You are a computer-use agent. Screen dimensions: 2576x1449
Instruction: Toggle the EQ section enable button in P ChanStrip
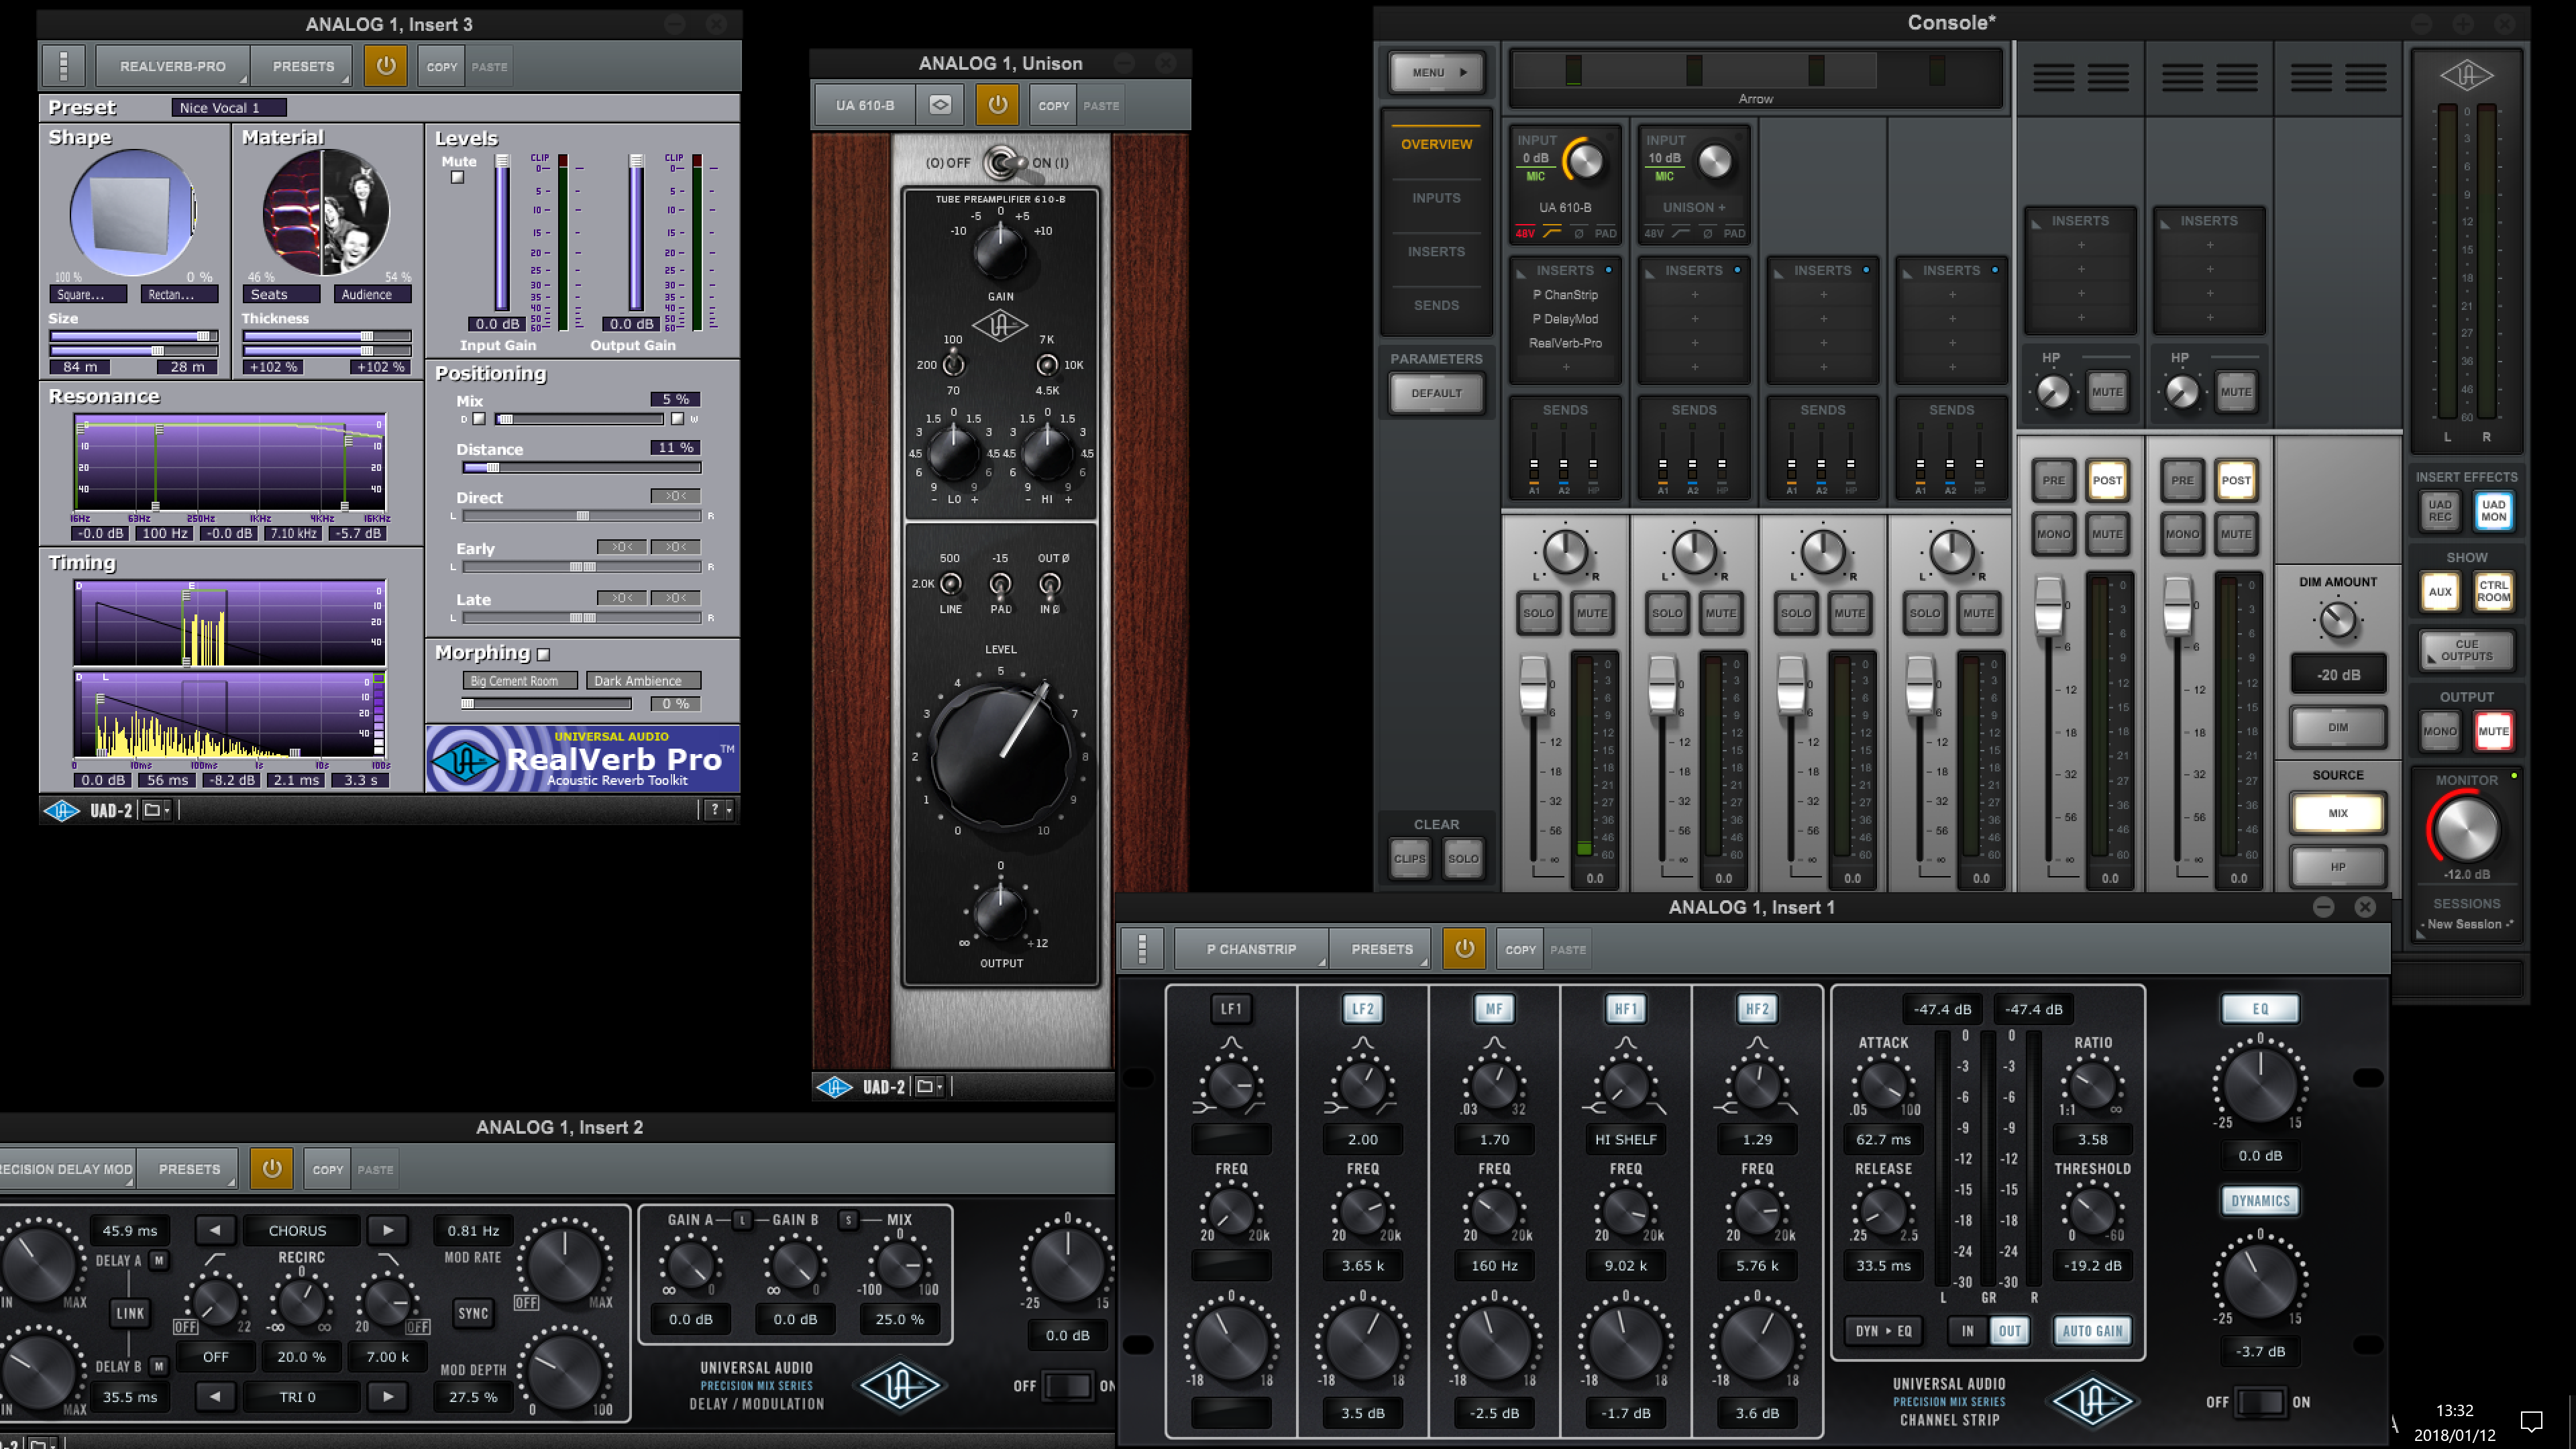(2260, 1009)
